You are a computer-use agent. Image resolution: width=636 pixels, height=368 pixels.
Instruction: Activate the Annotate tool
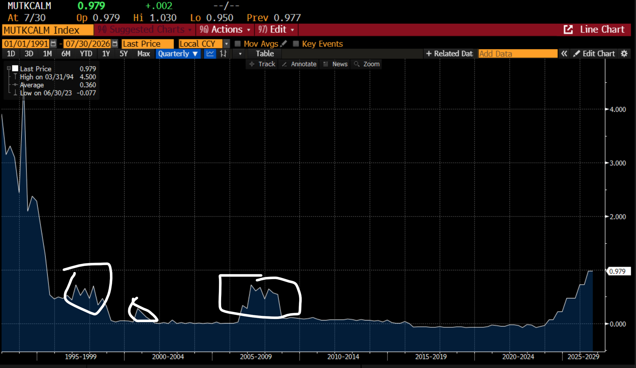pos(299,64)
